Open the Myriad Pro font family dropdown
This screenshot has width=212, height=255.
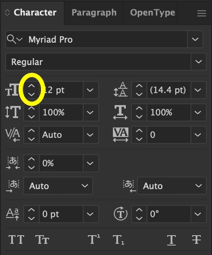(195, 39)
